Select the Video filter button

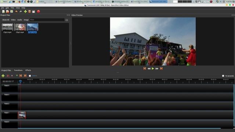pyautogui.click(x=13, y=20)
